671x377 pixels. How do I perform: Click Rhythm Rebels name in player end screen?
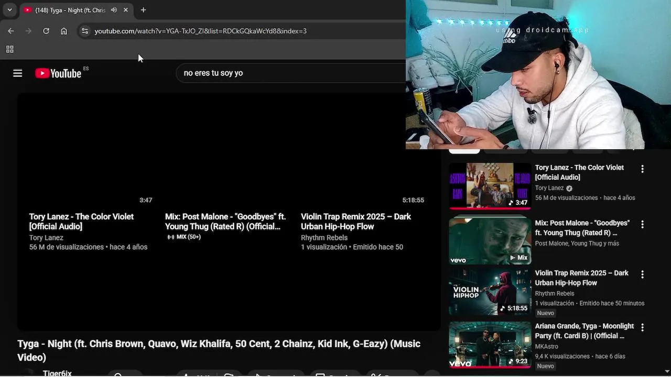(x=324, y=238)
